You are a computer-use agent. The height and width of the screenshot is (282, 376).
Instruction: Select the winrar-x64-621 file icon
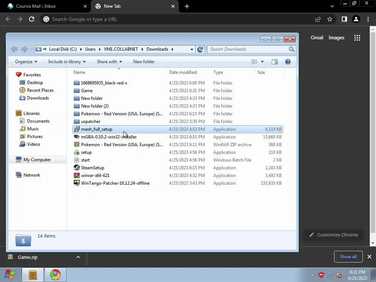pyautogui.click(x=76, y=175)
